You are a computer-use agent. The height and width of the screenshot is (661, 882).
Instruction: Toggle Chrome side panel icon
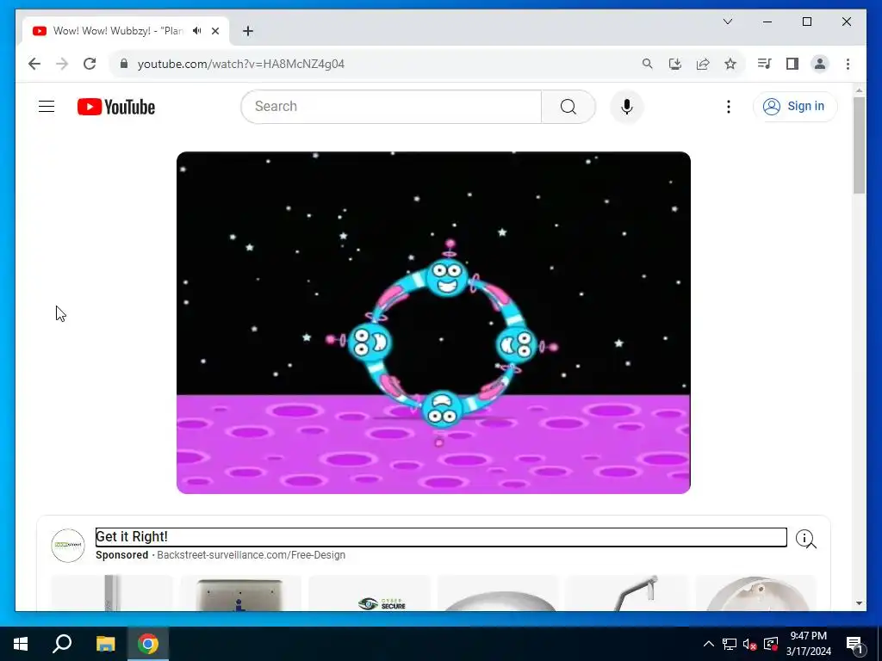point(792,64)
